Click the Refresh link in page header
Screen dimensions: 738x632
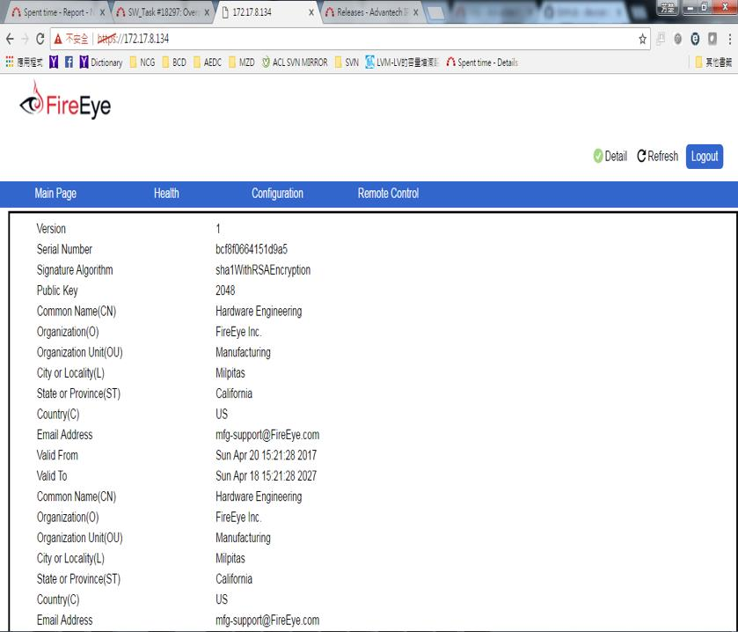(658, 156)
